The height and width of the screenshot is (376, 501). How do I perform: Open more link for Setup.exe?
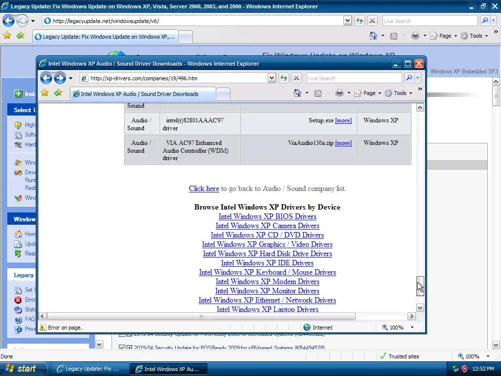[343, 120]
